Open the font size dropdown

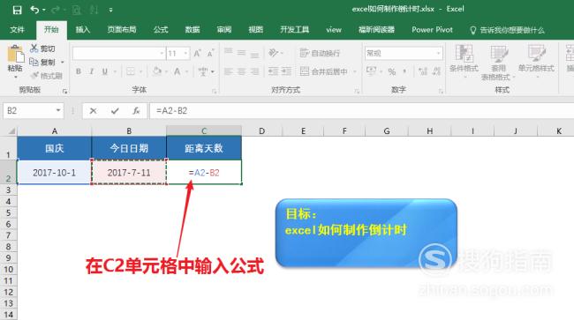tap(186, 54)
